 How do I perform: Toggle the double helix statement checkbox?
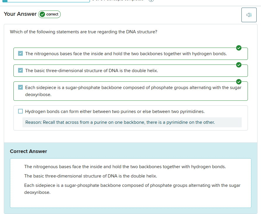[20, 71]
